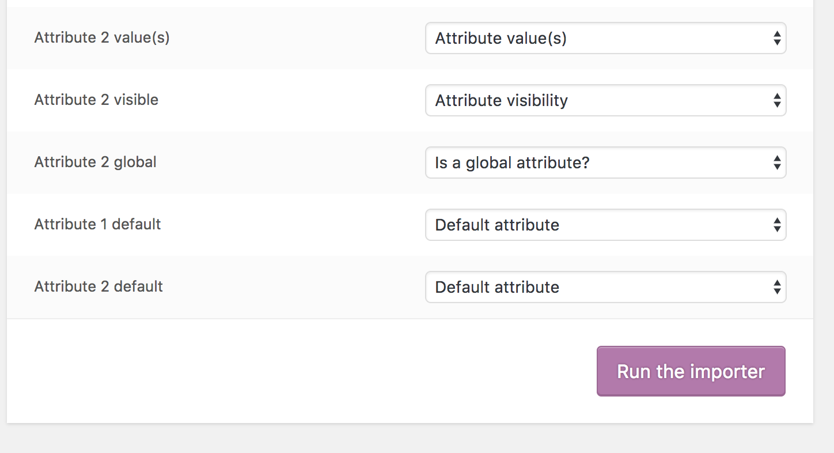Click the arrows icon on Attribute value(s) select
Viewport: 834px width, 453px height.
coord(777,39)
